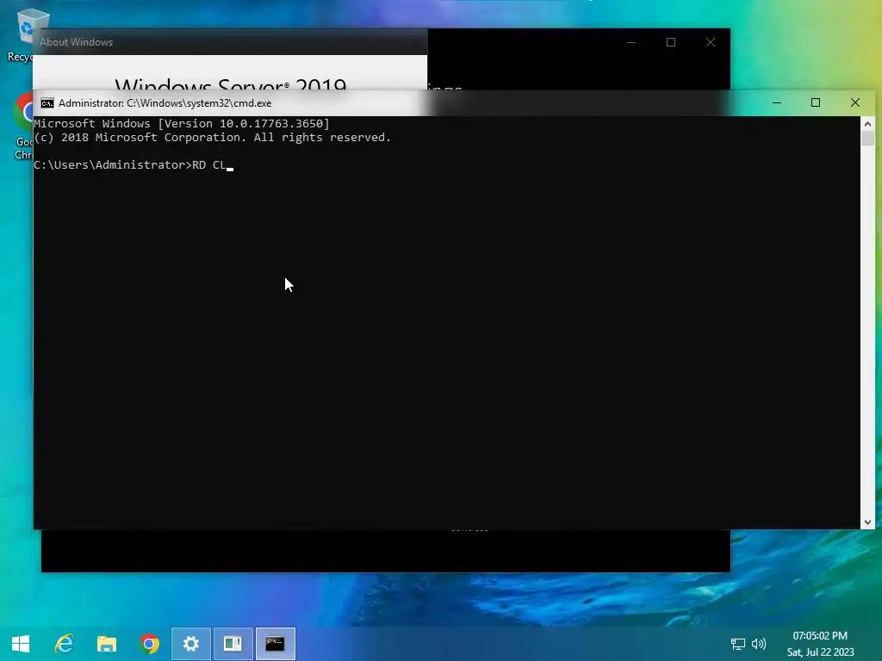The width and height of the screenshot is (882, 661).
Task: Click the cmd scrollbar up arrow
Action: (867, 124)
